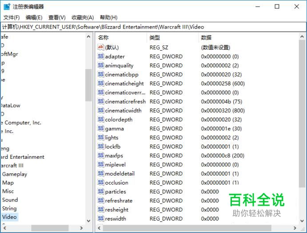The height and width of the screenshot is (233, 307).
Task: Select the (默认) string value icon
Action: tap(100, 47)
